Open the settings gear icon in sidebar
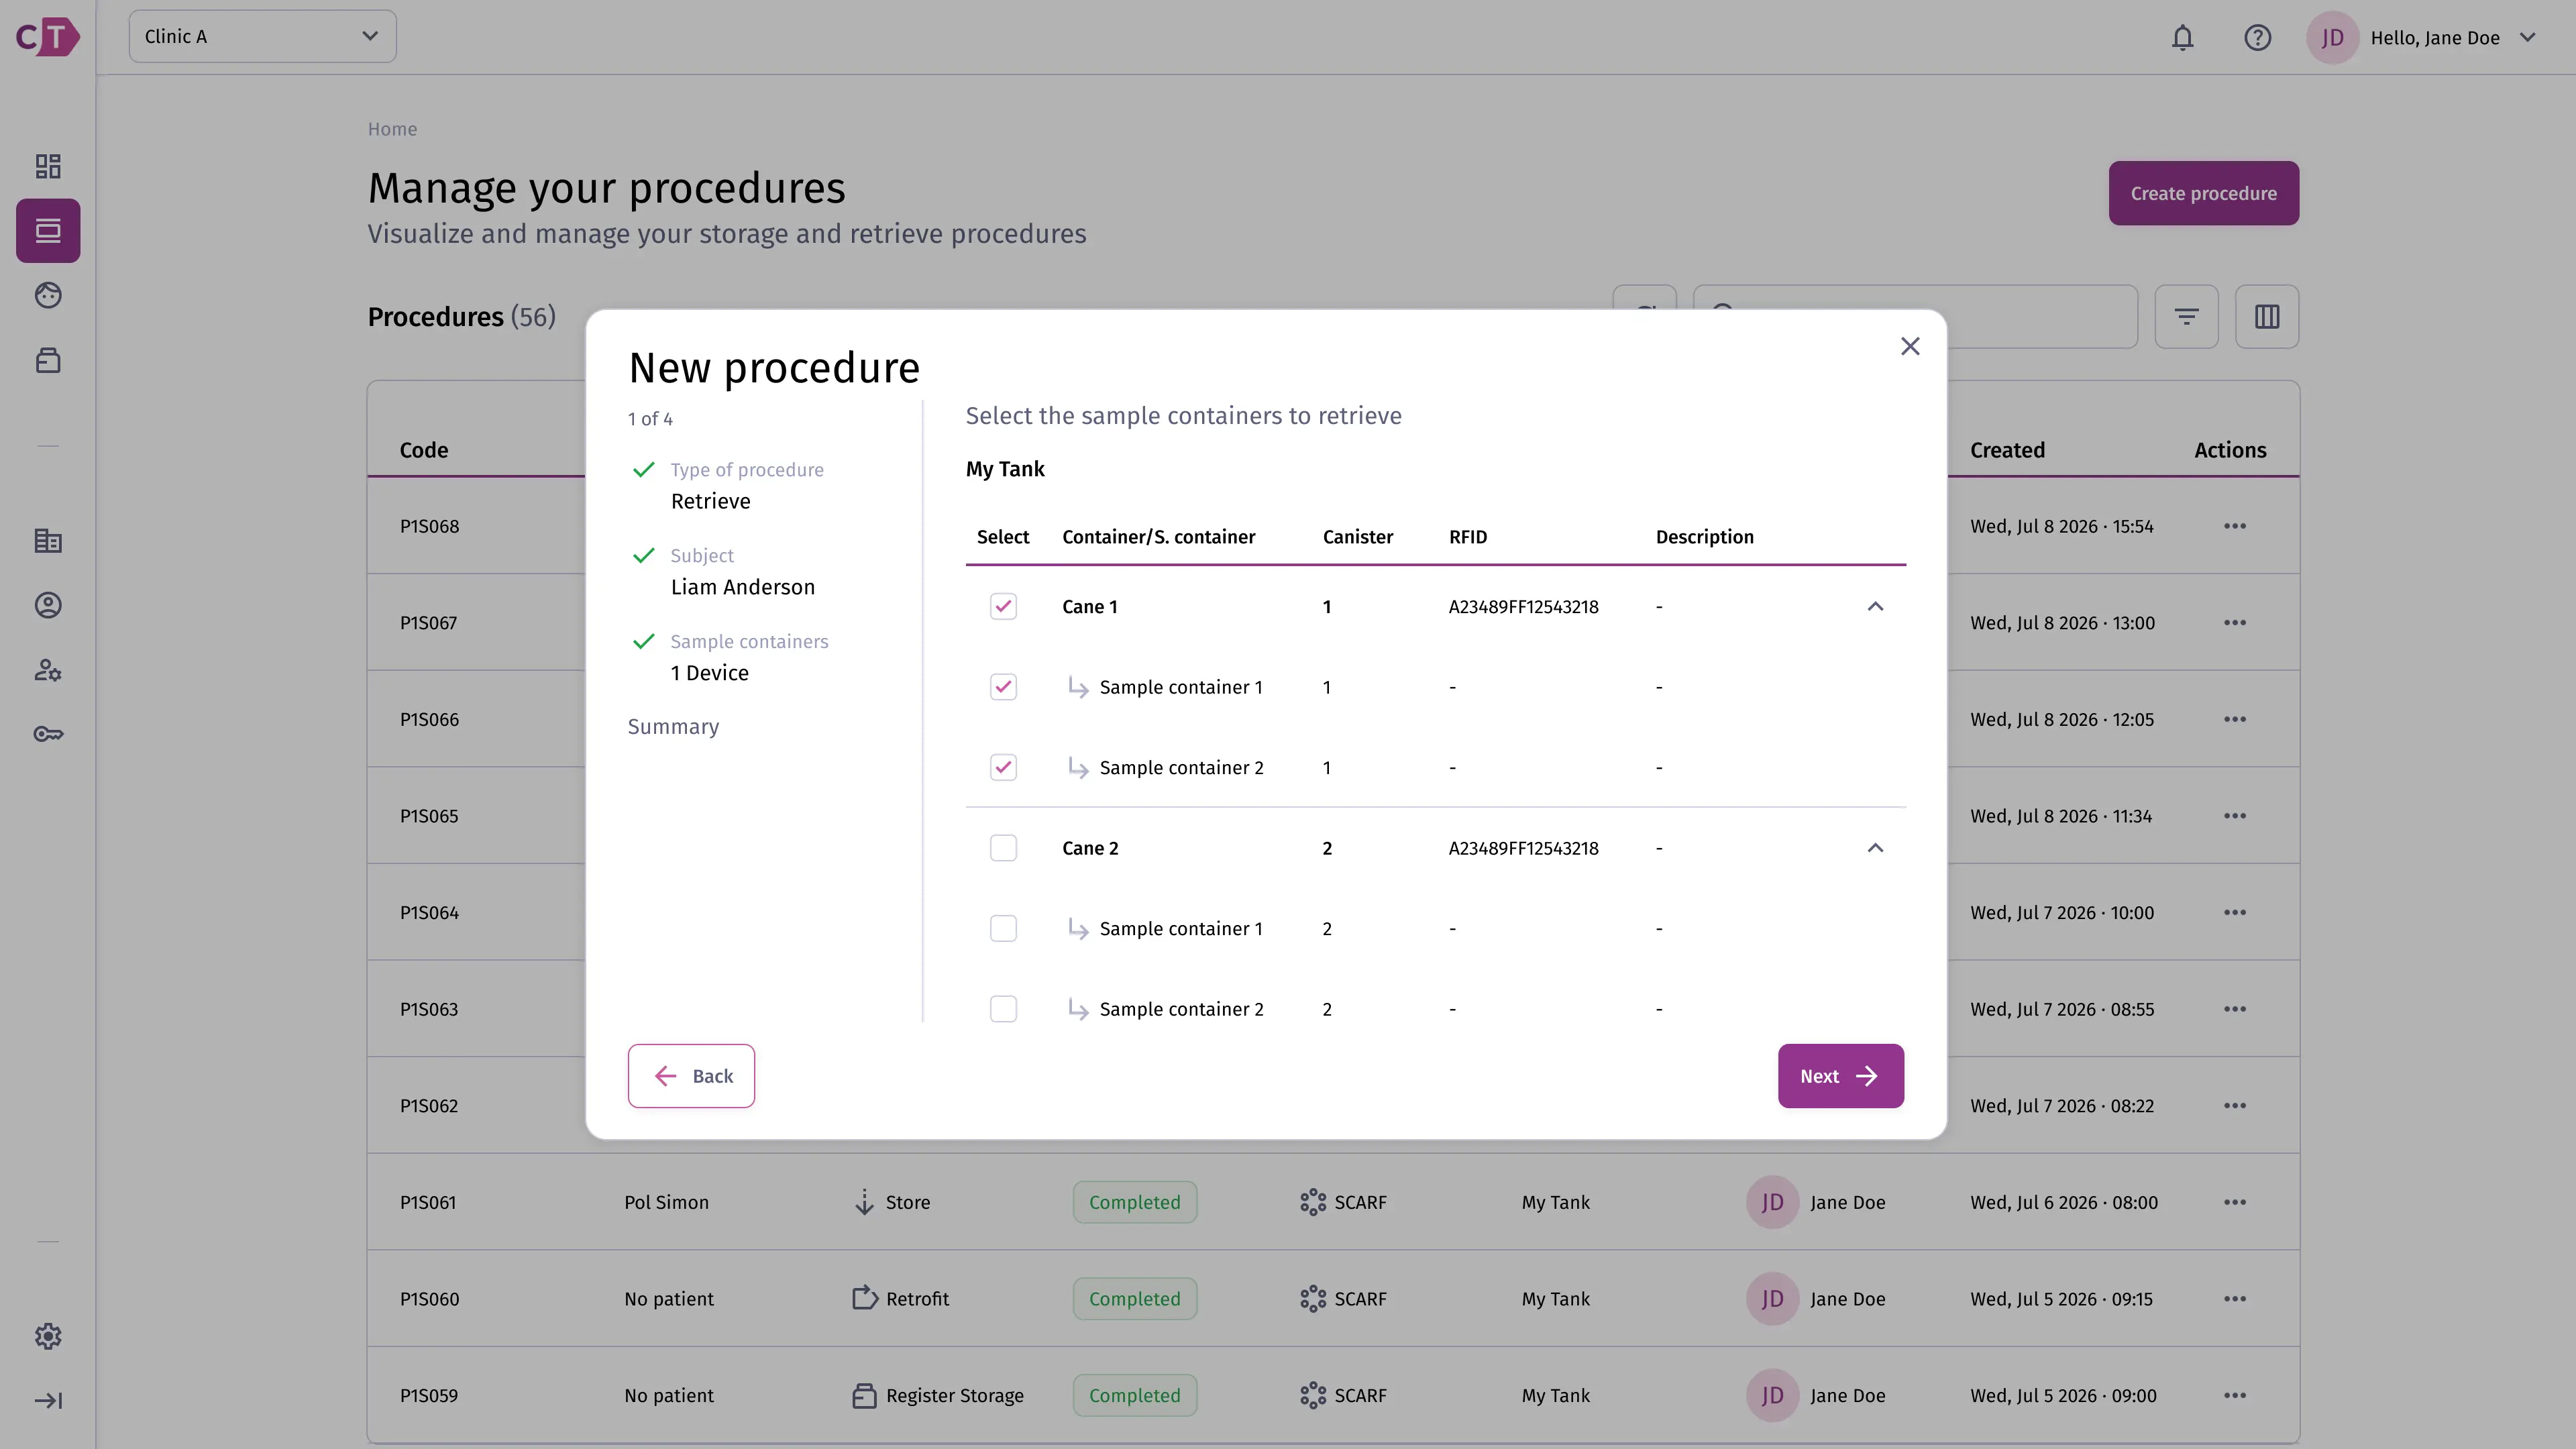Viewport: 2576px width, 1449px height. (48, 1336)
